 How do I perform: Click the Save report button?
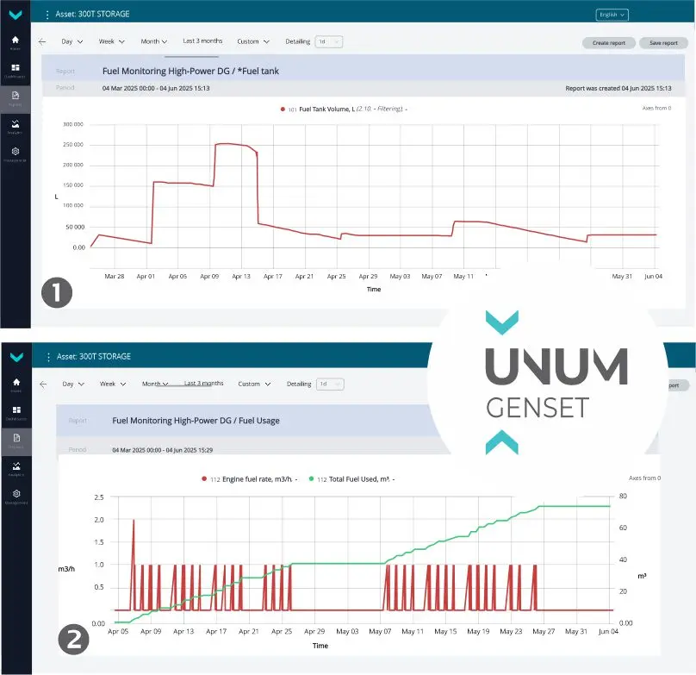click(663, 42)
